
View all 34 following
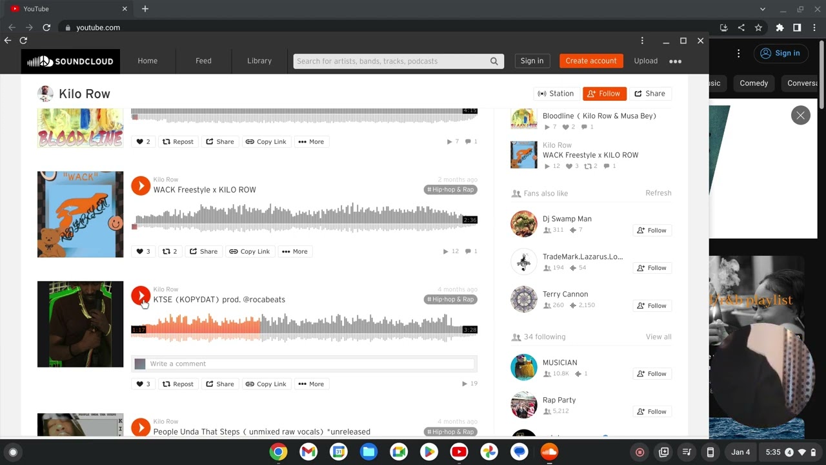pyautogui.click(x=658, y=337)
